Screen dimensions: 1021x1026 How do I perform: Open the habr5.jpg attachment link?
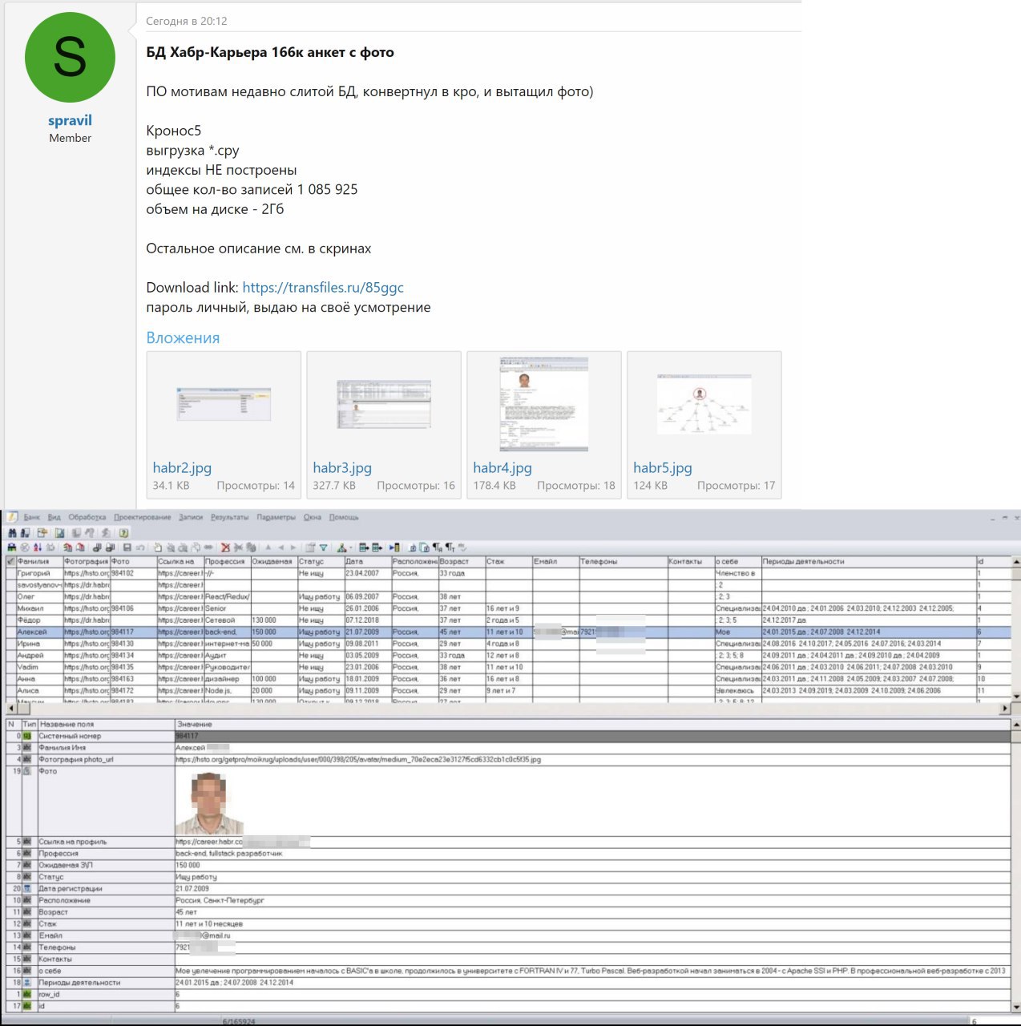tap(663, 467)
